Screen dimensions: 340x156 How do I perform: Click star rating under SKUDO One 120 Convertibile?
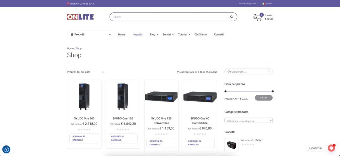(161, 134)
